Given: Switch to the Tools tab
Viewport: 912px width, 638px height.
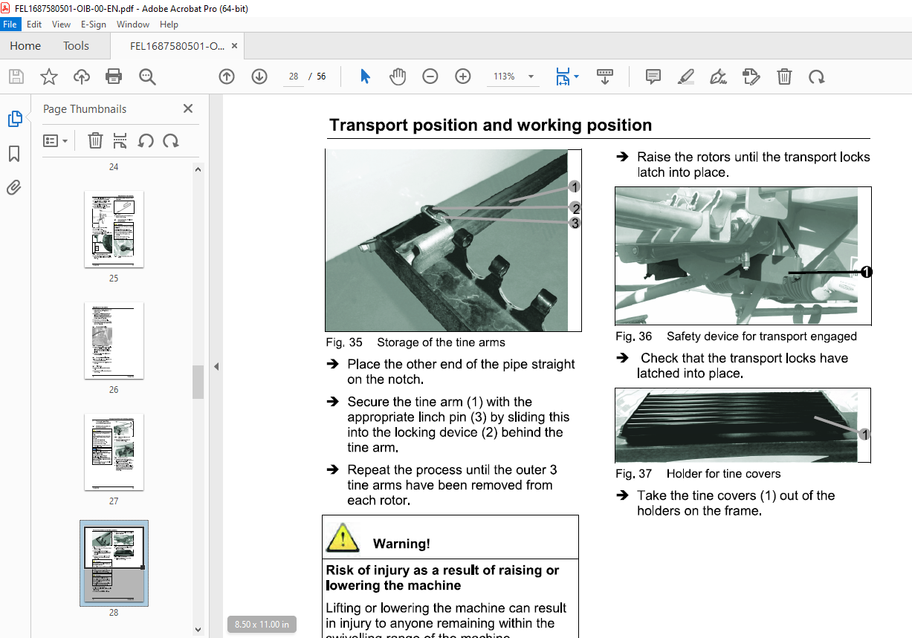Looking at the screenshot, I should pos(76,46).
